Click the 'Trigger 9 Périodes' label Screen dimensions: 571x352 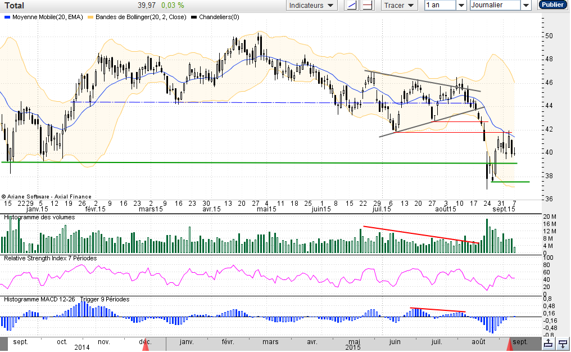[x=105, y=299]
